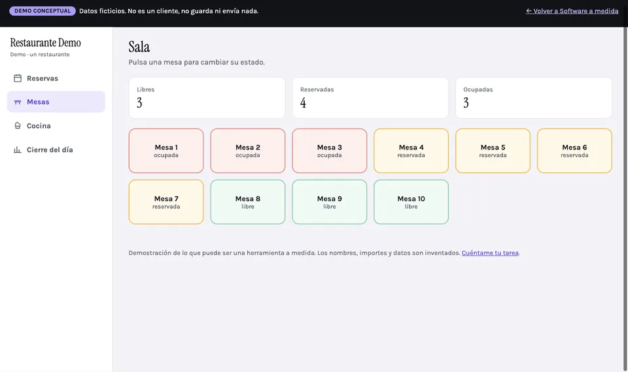Click the bar chart icon beside Cierre del día
Screen dimensions: 628x372
pyautogui.click(x=18, y=150)
